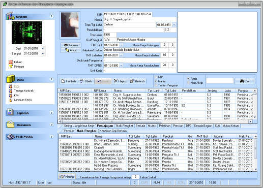
Task: Open the Tgl Lahir date dropdown
Action: click(x=174, y=25)
